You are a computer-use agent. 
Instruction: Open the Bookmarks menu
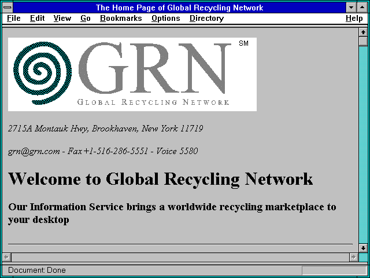pyautogui.click(x=121, y=19)
